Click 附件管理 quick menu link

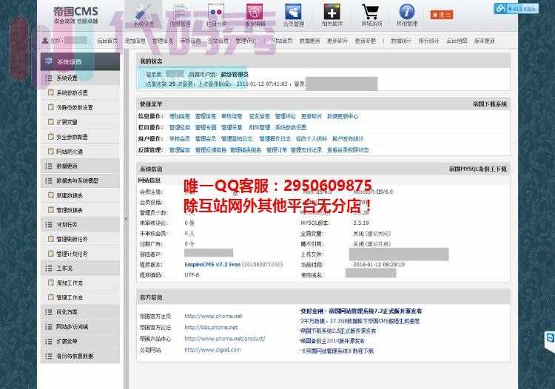260,127
